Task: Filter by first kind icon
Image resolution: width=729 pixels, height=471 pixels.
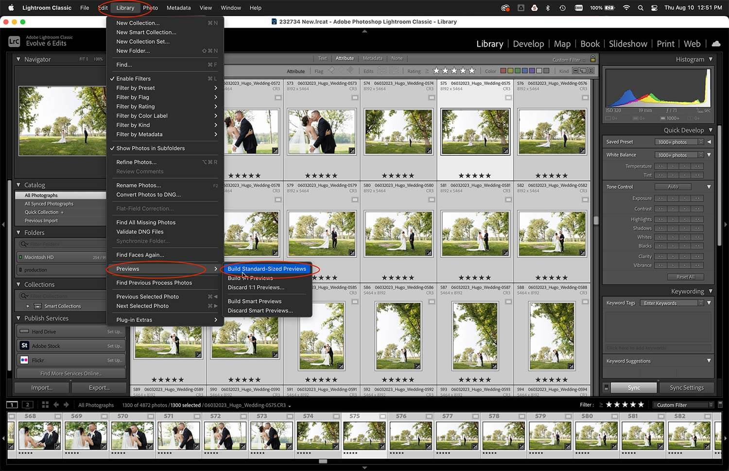Action: (x=575, y=70)
